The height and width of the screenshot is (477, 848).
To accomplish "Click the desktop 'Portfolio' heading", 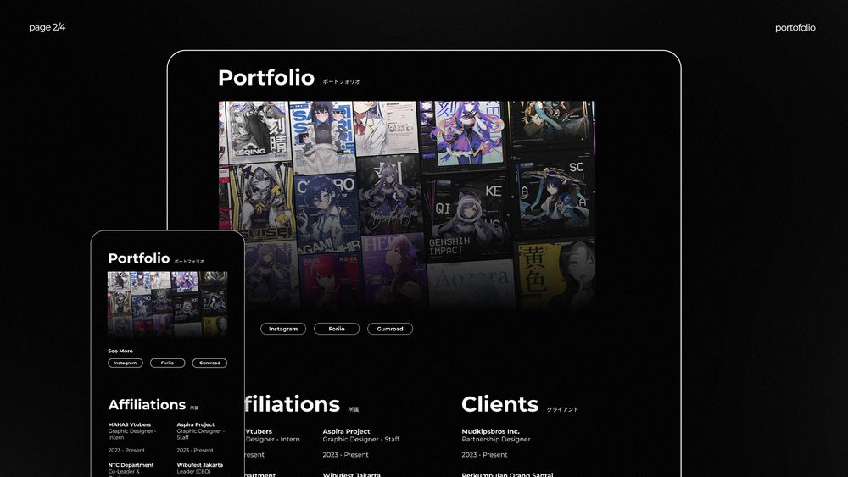I will [266, 78].
